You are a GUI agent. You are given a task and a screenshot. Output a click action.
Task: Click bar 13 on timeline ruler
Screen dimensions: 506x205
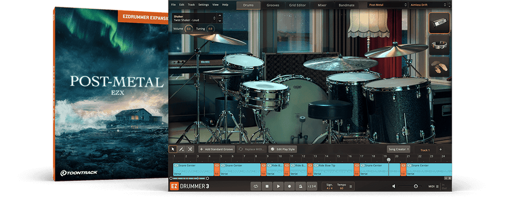point(315,156)
